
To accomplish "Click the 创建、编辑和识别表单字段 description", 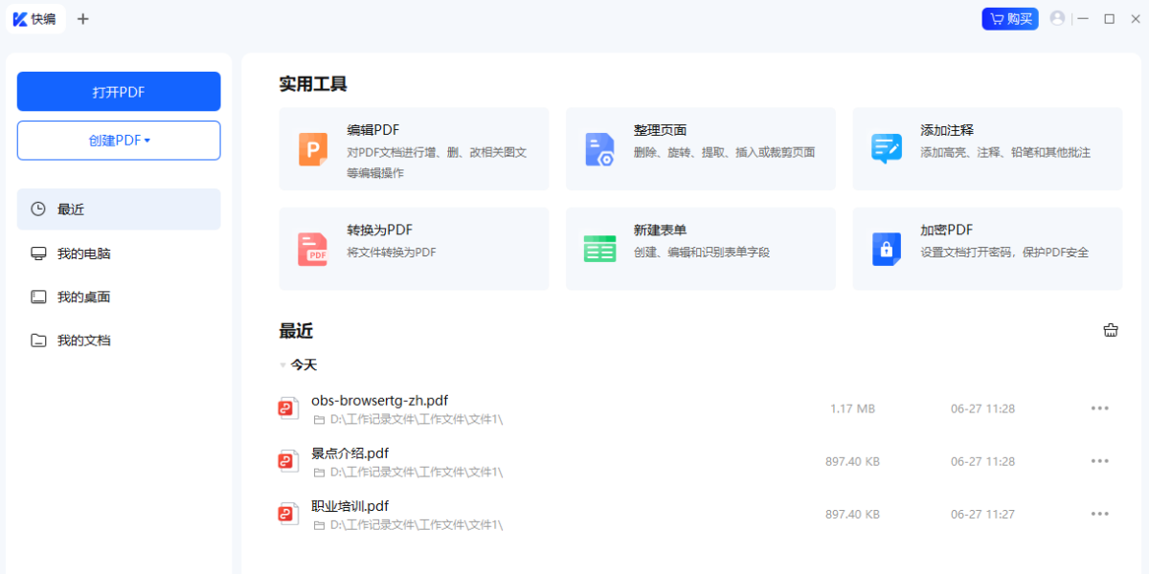I will 702,253.
